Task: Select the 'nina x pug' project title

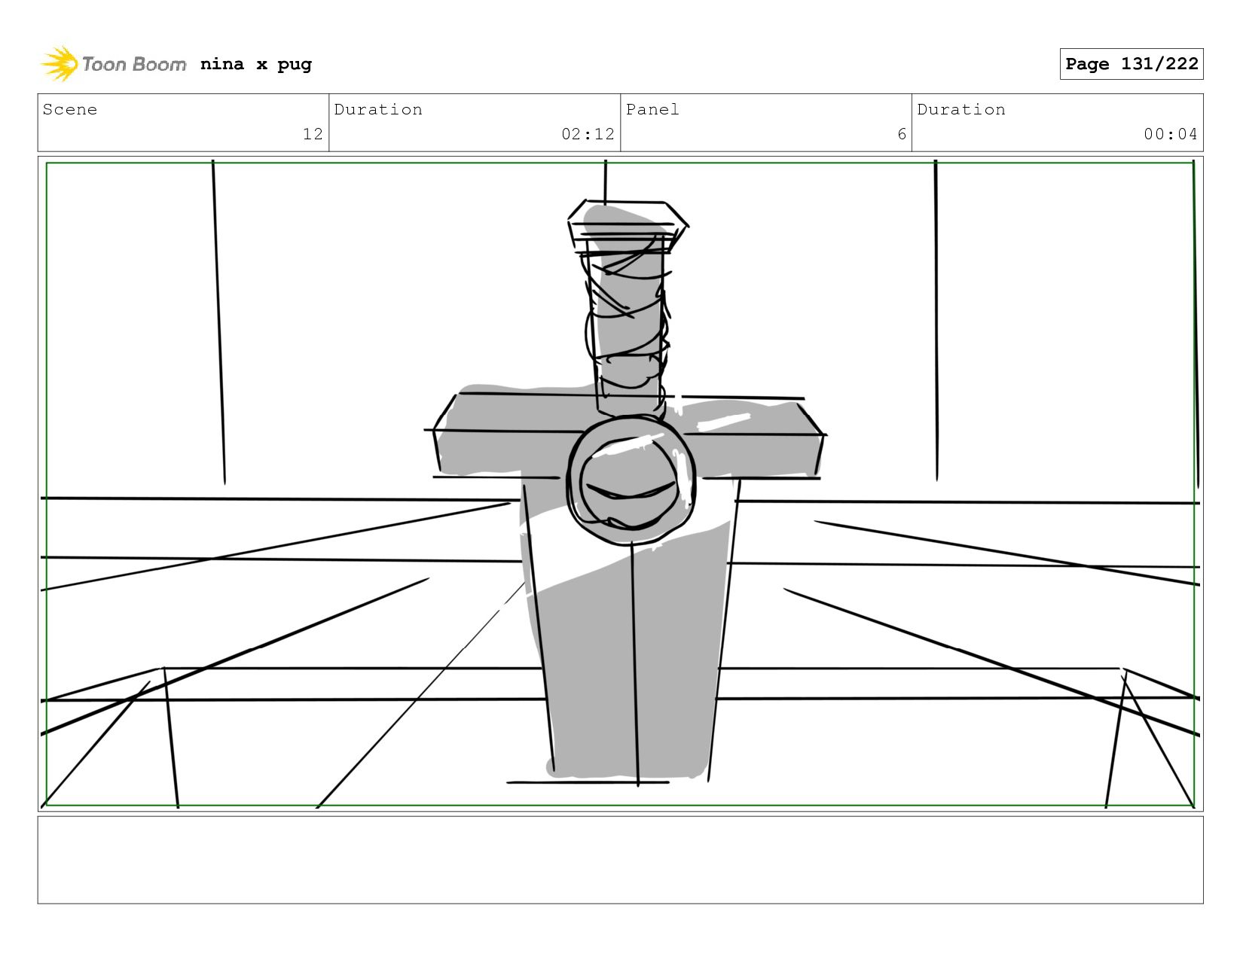Action: (x=256, y=64)
